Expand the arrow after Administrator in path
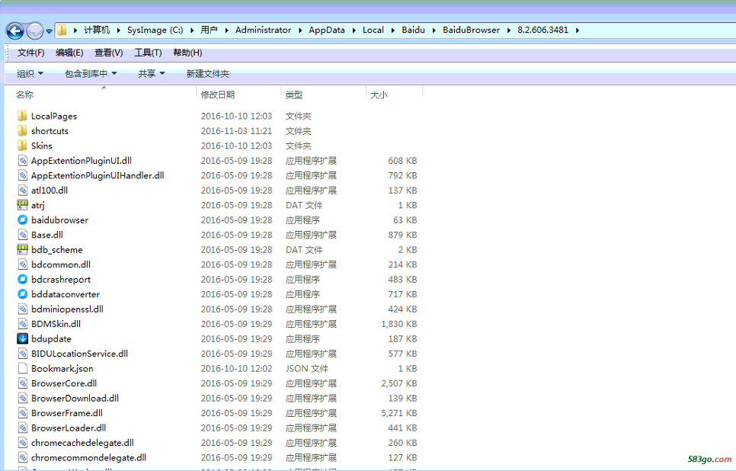The height and width of the screenshot is (471, 736). 300,30
